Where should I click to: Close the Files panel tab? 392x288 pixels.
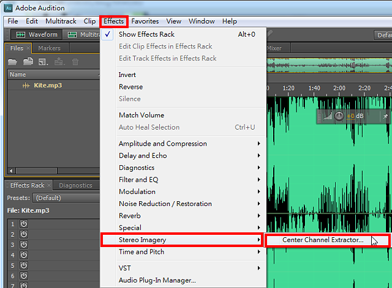click(28, 48)
